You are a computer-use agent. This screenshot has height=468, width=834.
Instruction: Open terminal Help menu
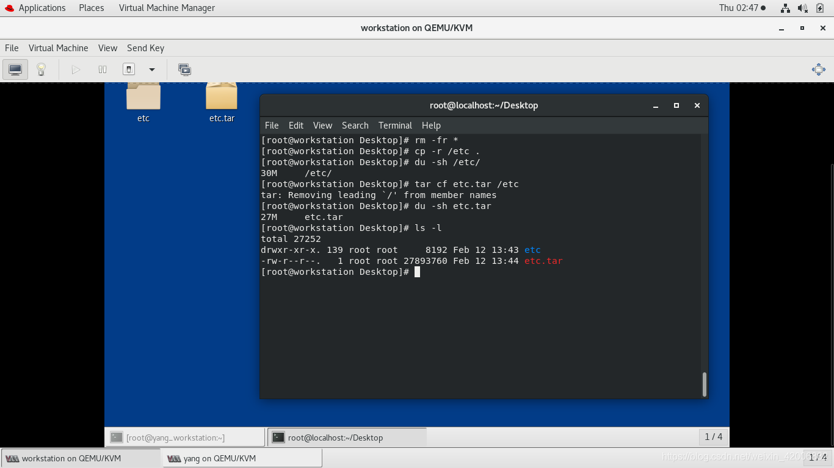point(431,126)
